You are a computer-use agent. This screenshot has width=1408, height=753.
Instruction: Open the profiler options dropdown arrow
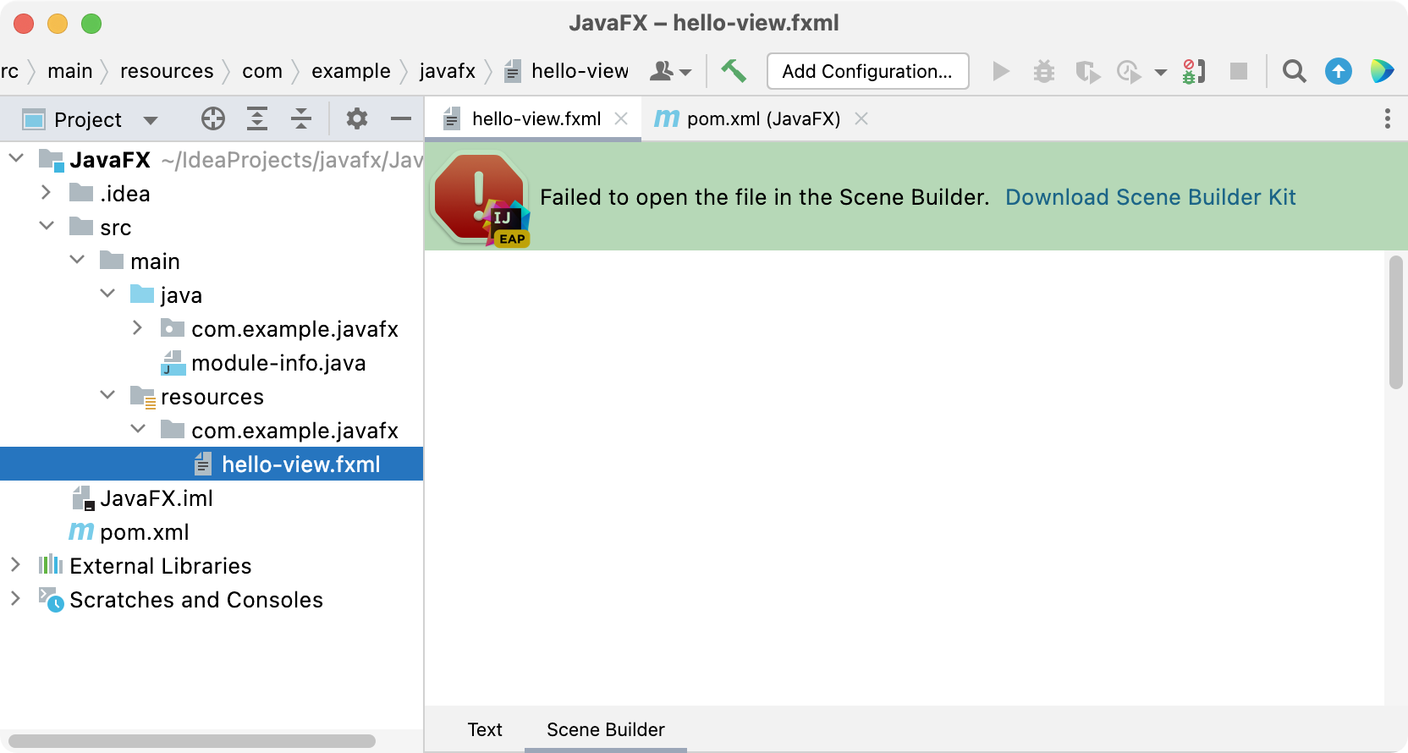point(1161,72)
